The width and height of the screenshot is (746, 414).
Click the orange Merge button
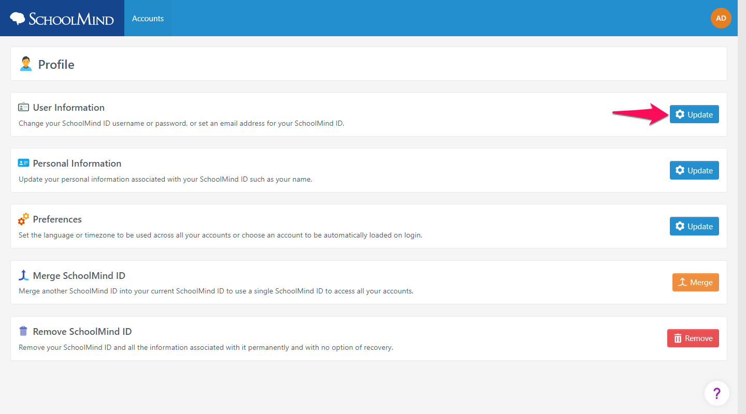coord(695,282)
